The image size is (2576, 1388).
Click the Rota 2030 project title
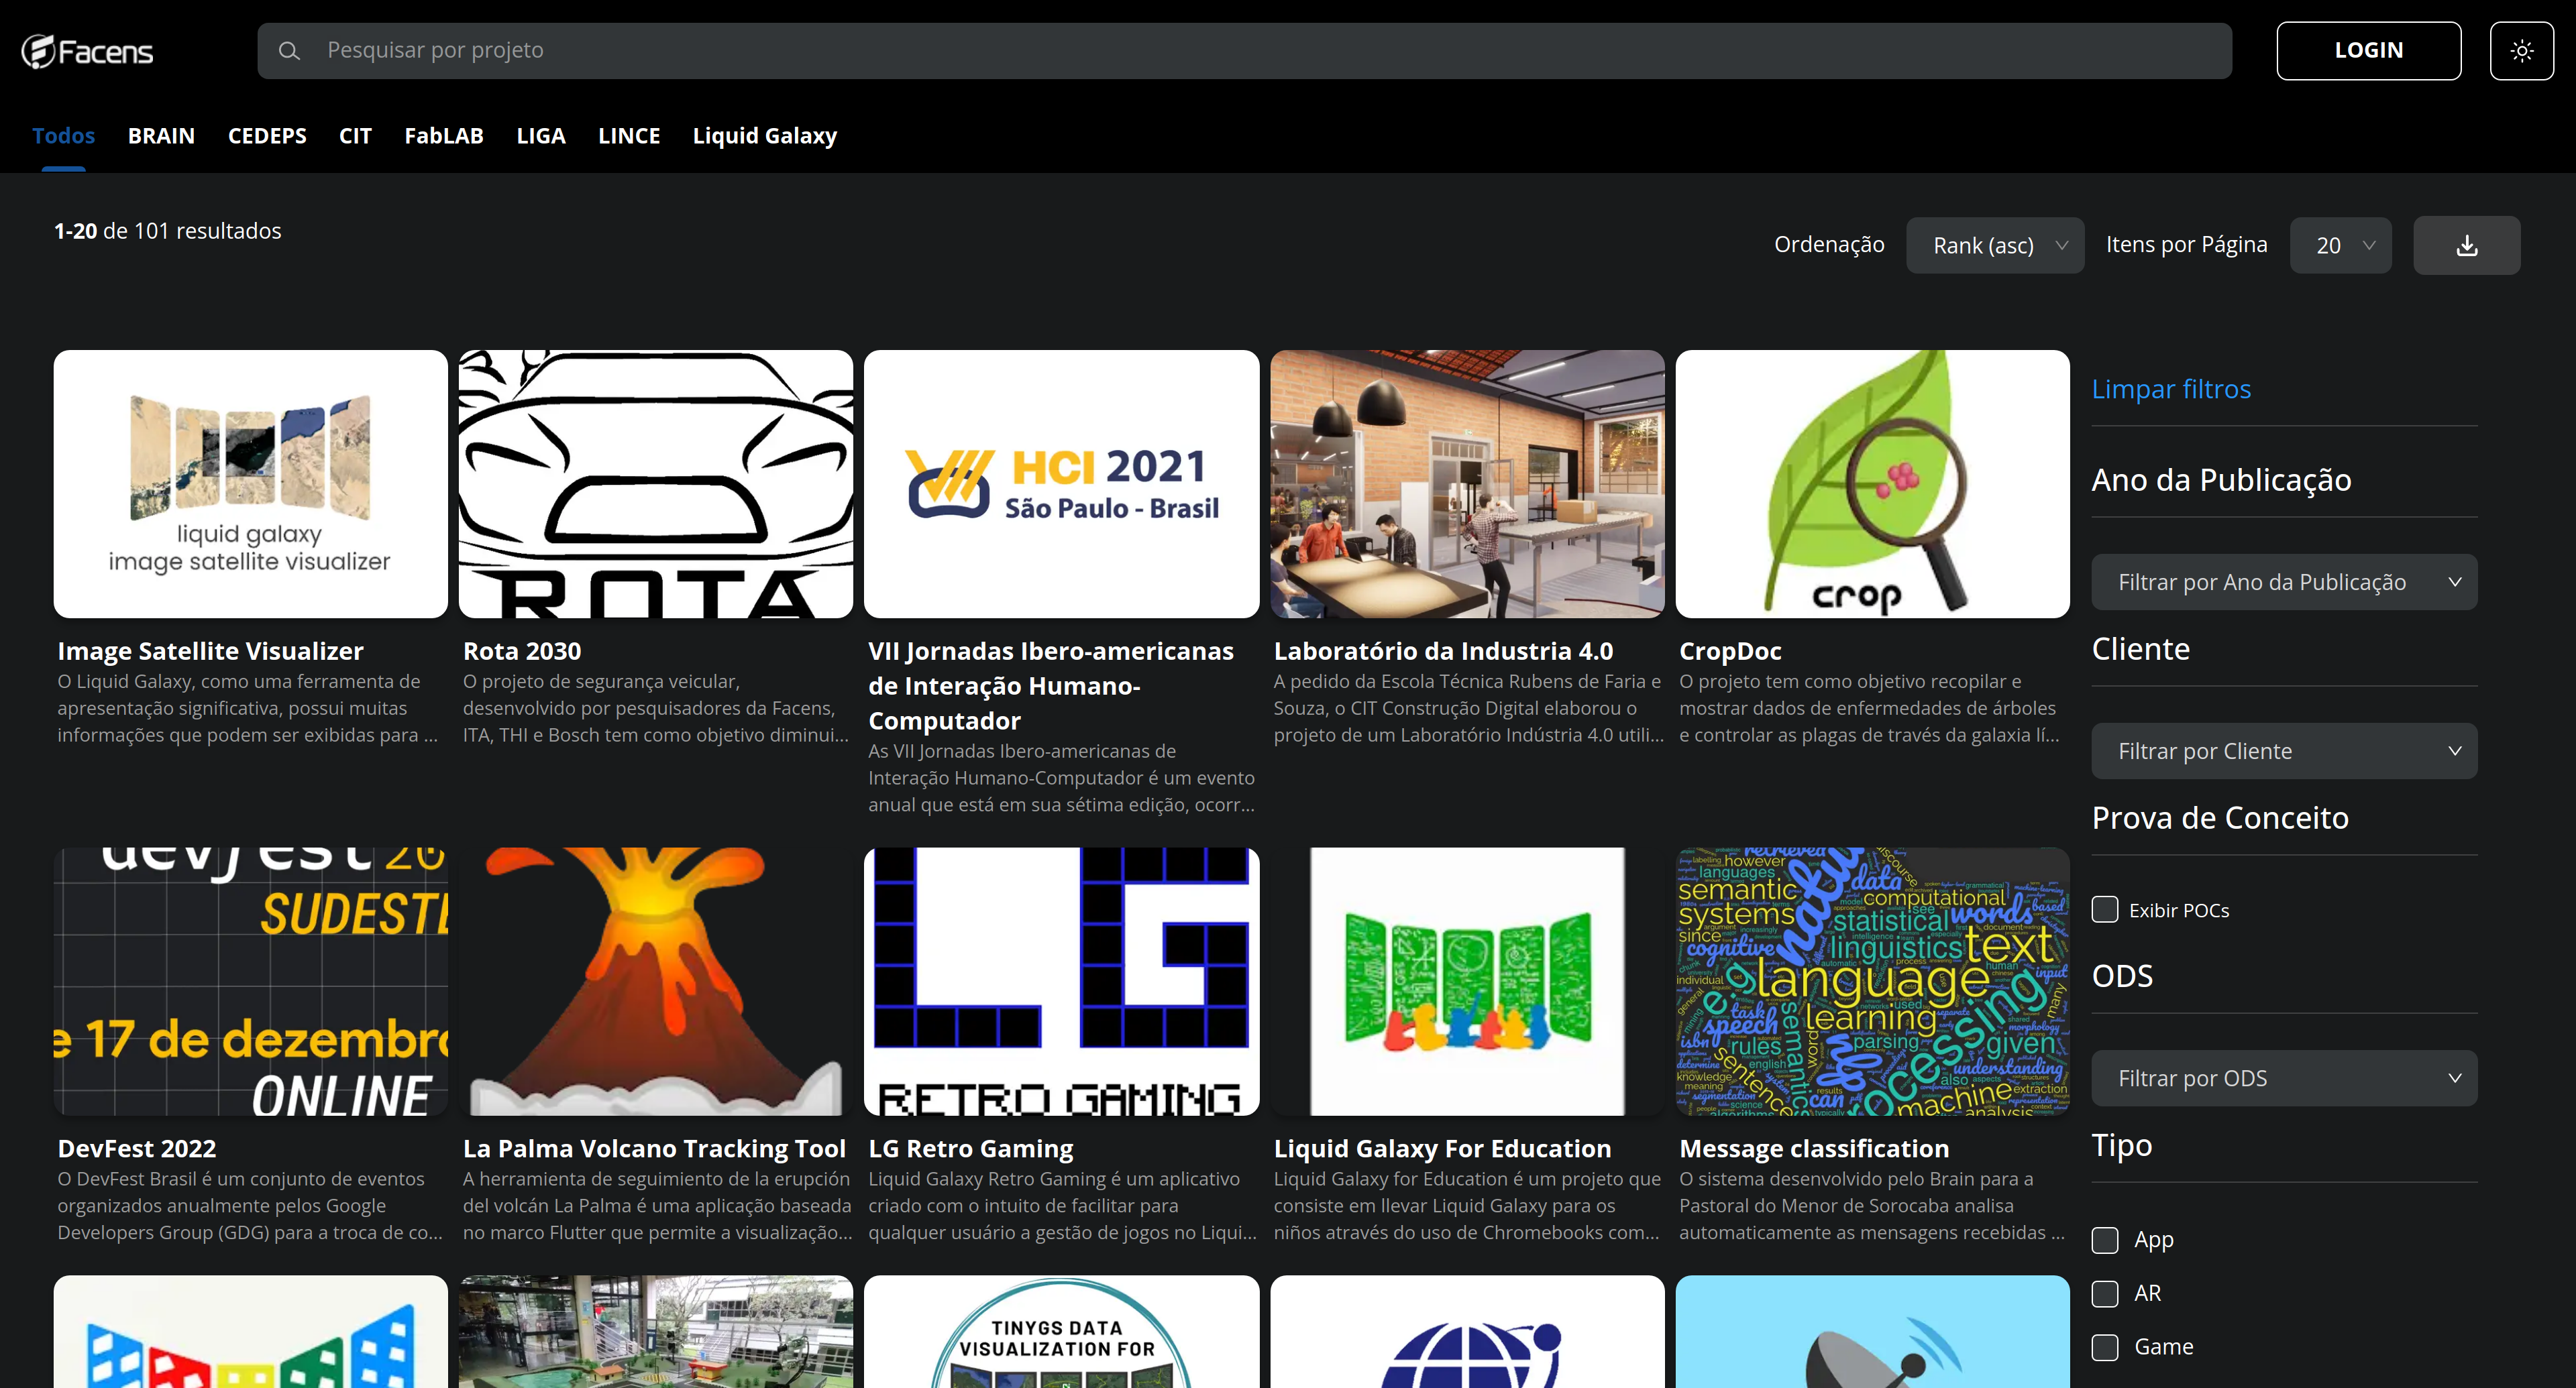522,652
